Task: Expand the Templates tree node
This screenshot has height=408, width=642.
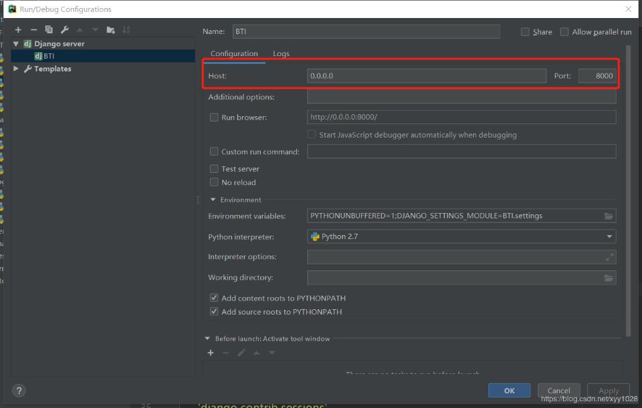Action: coord(17,69)
